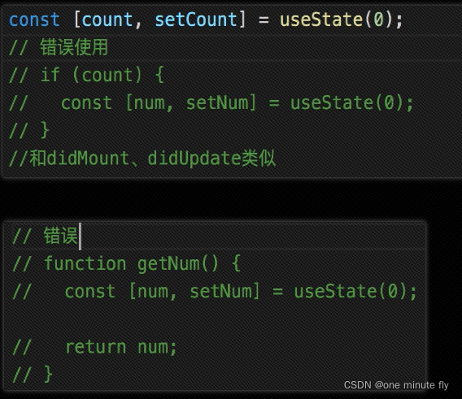Click getNum() in the commented function
Image resolution: width=462 pixels, height=399 pixels.
click(x=178, y=263)
